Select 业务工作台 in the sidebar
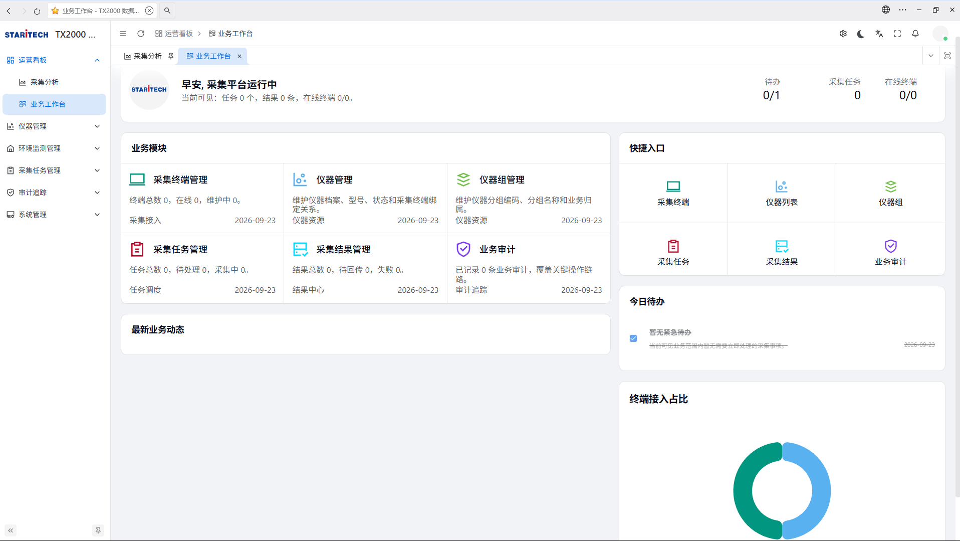 (54, 104)
